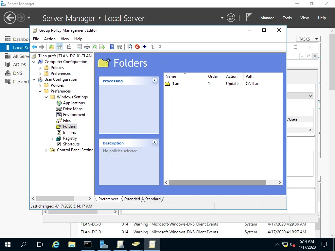The height and width of the screenshot is (251, 335).
Task: Open the Server Manager notifications flag
Action: click(248, 17)
